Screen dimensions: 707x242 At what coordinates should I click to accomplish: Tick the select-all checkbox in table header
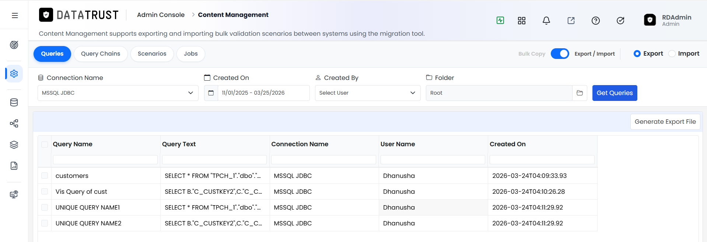45,144
